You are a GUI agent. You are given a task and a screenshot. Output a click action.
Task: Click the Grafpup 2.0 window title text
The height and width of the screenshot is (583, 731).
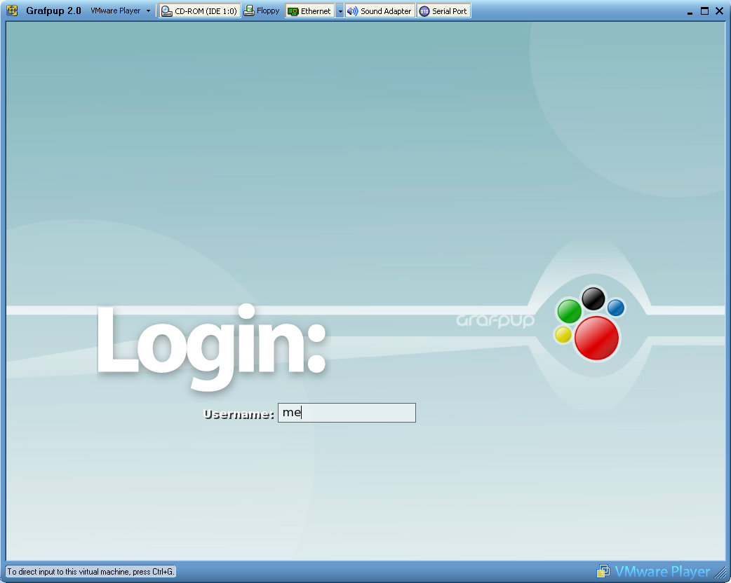(53, 11)
